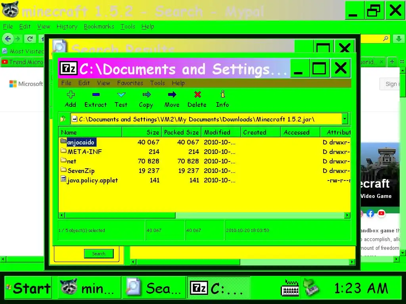Click the 7-Zip horizontal scrollbar thumb
406x304 pixels.
click(x=120, y=215)
